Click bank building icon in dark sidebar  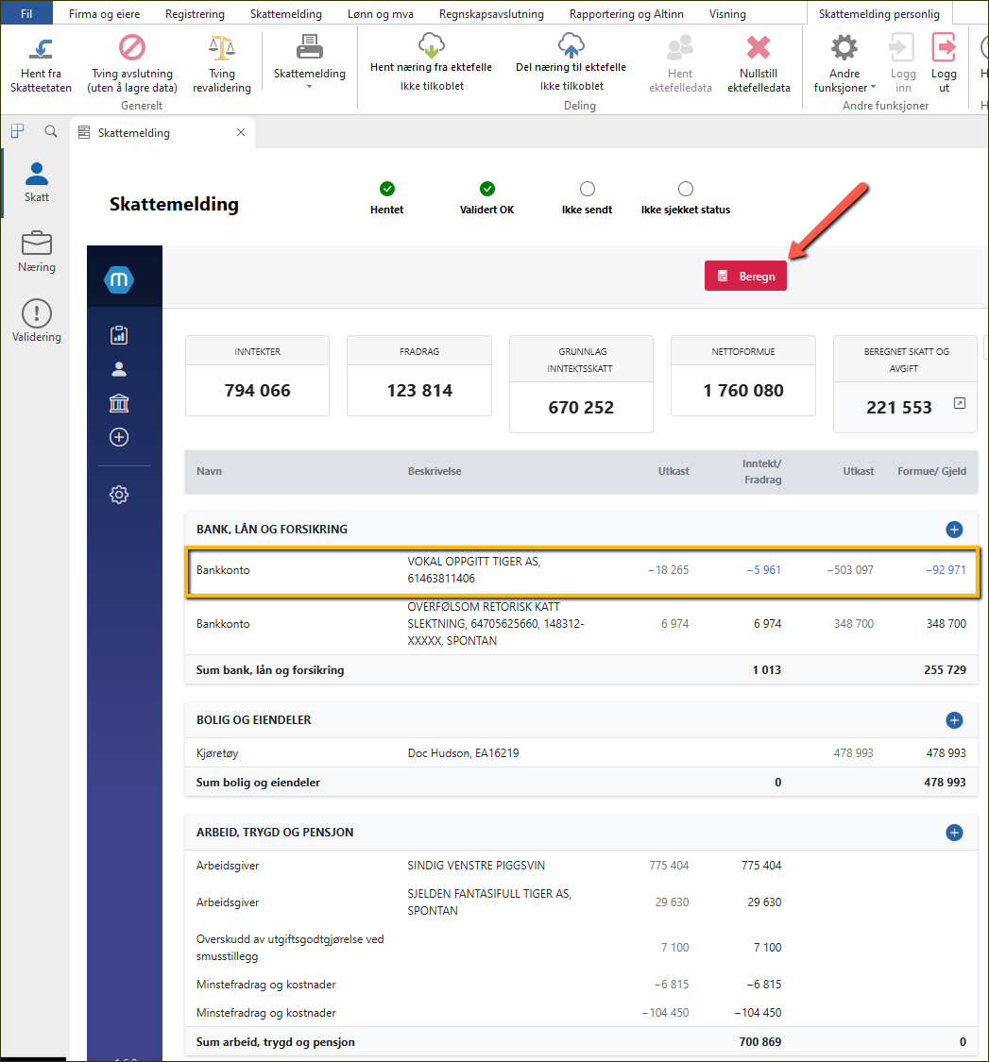coord(119,403)
